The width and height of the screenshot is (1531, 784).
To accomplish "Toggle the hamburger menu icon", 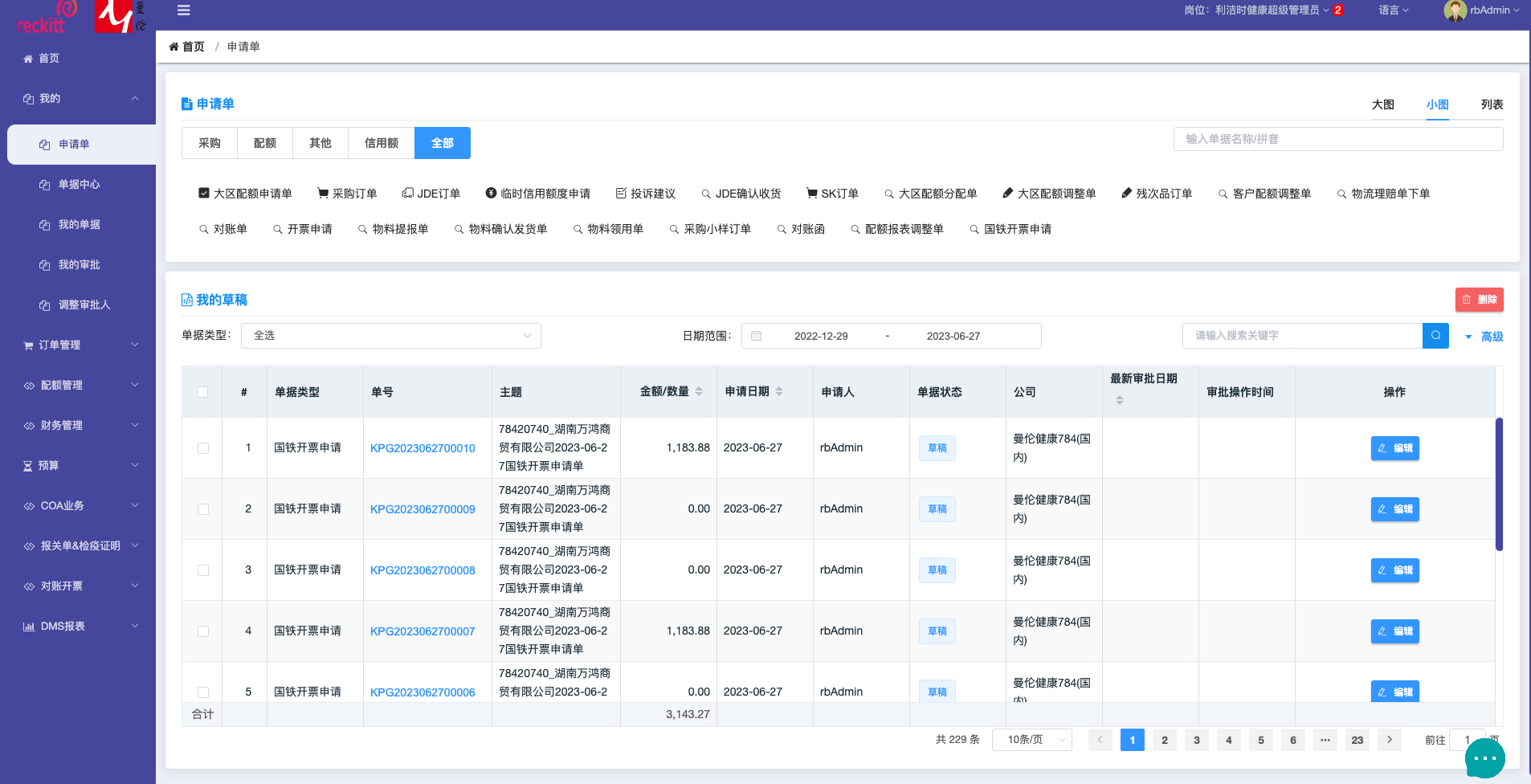I will tap(183, 10).
